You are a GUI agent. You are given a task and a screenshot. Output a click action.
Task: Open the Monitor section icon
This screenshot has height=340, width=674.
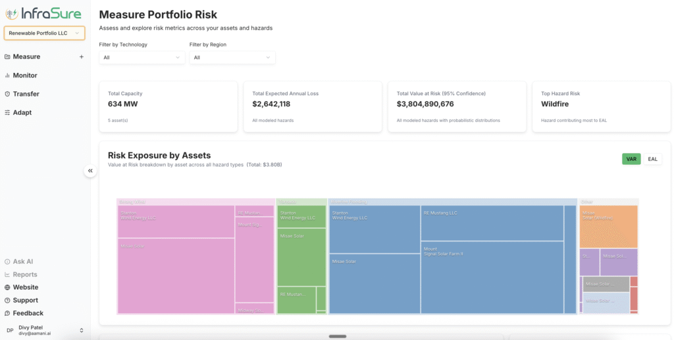7,75
